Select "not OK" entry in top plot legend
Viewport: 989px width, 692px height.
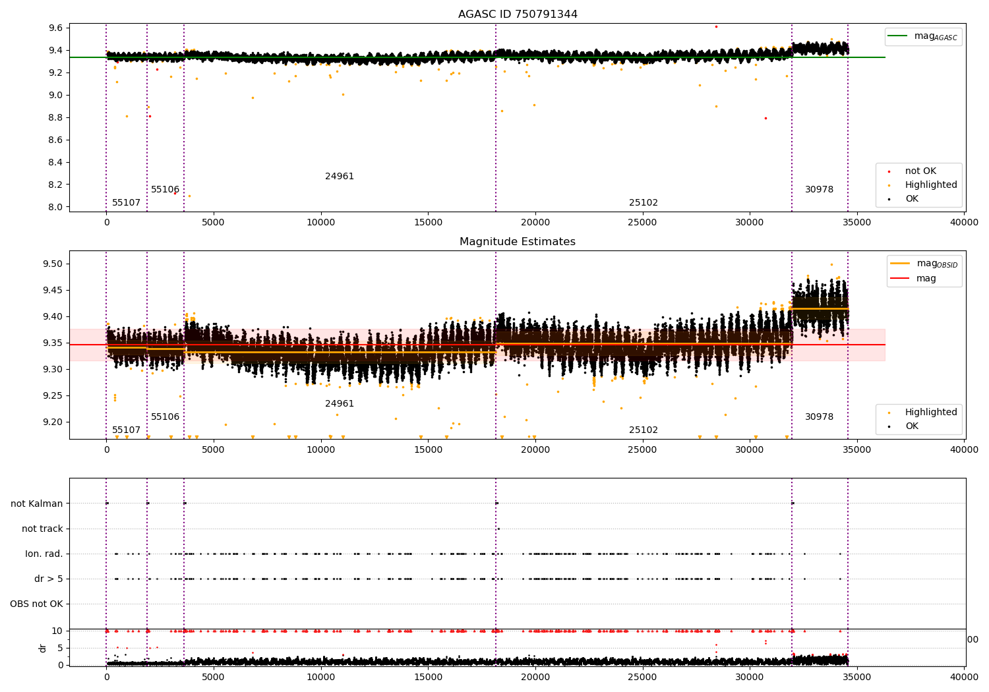point(920,171)
